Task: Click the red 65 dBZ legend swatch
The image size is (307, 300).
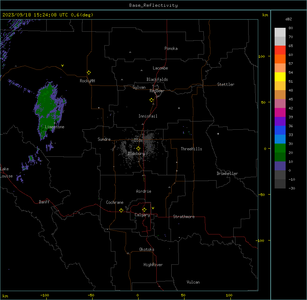Action: (280, 50)
